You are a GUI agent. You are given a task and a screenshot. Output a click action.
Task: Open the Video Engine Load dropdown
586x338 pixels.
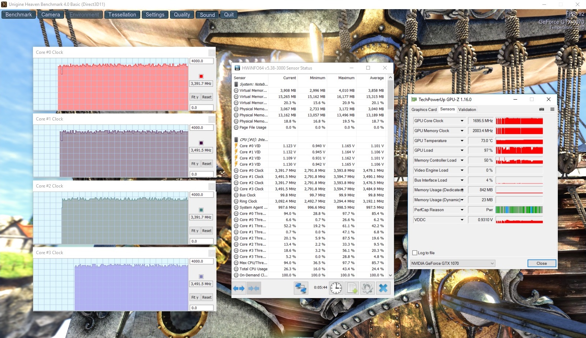(462, 170)
